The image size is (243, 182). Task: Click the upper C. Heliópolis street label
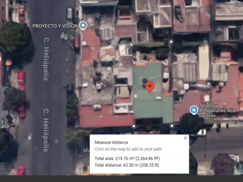click(x=46, y=59)
